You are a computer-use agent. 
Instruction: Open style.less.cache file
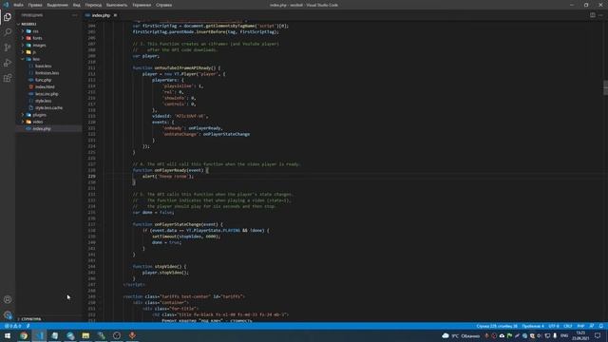(x=48, y=107)
